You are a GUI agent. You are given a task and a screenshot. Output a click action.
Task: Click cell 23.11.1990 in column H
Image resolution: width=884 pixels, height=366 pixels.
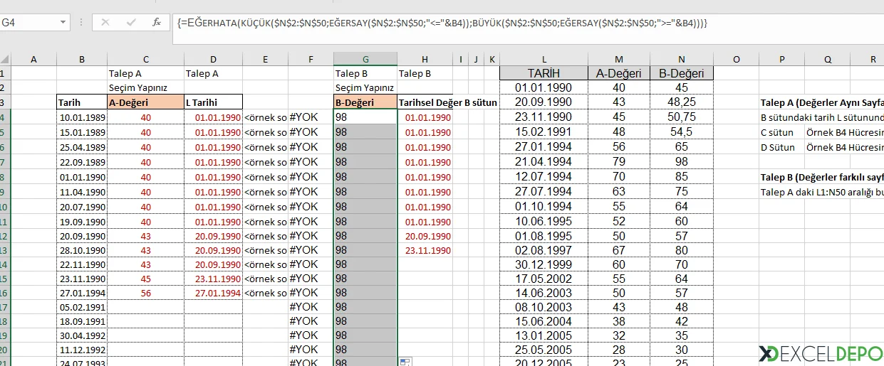pyautogui.click(x=425, y=250)
